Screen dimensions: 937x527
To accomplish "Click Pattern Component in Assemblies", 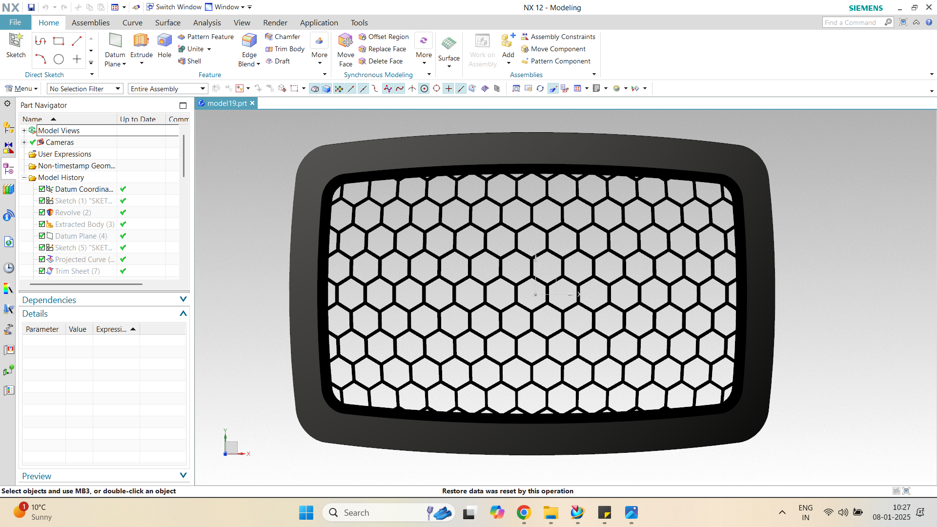I will 556,61.
